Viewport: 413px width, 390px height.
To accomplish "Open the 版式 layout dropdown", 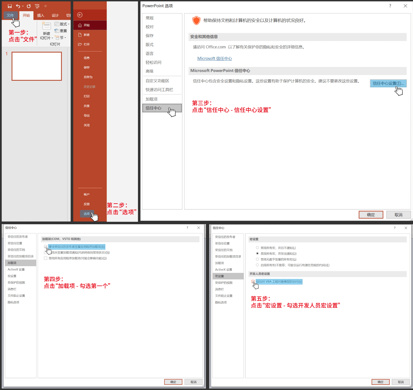I will [62, 24].
